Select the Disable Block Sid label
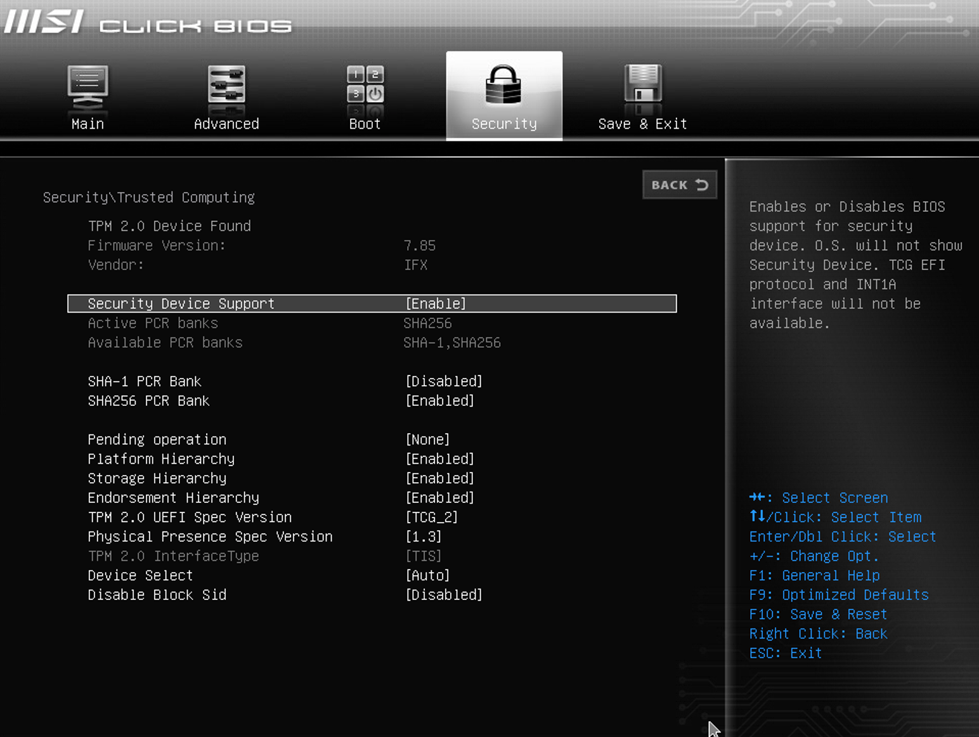 point(157,595)
